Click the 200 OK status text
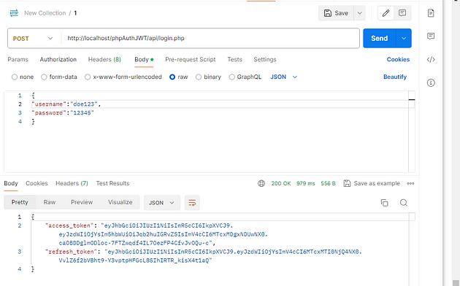This screenshot has height=286, width=460. click(281, 183)
